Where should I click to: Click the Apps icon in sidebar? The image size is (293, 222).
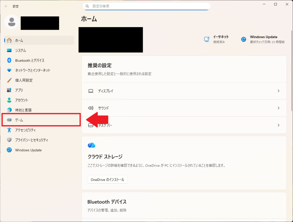9,90
